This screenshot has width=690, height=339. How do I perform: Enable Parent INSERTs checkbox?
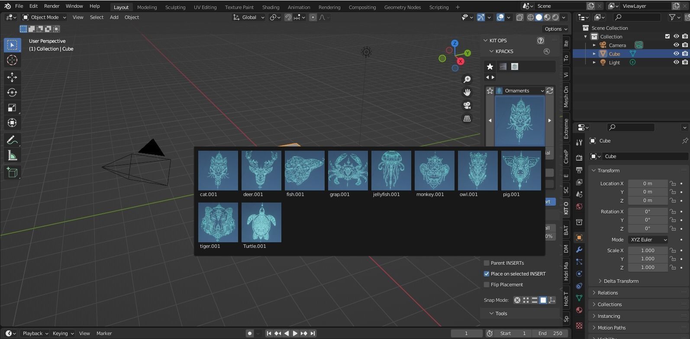tap(487, 263)
